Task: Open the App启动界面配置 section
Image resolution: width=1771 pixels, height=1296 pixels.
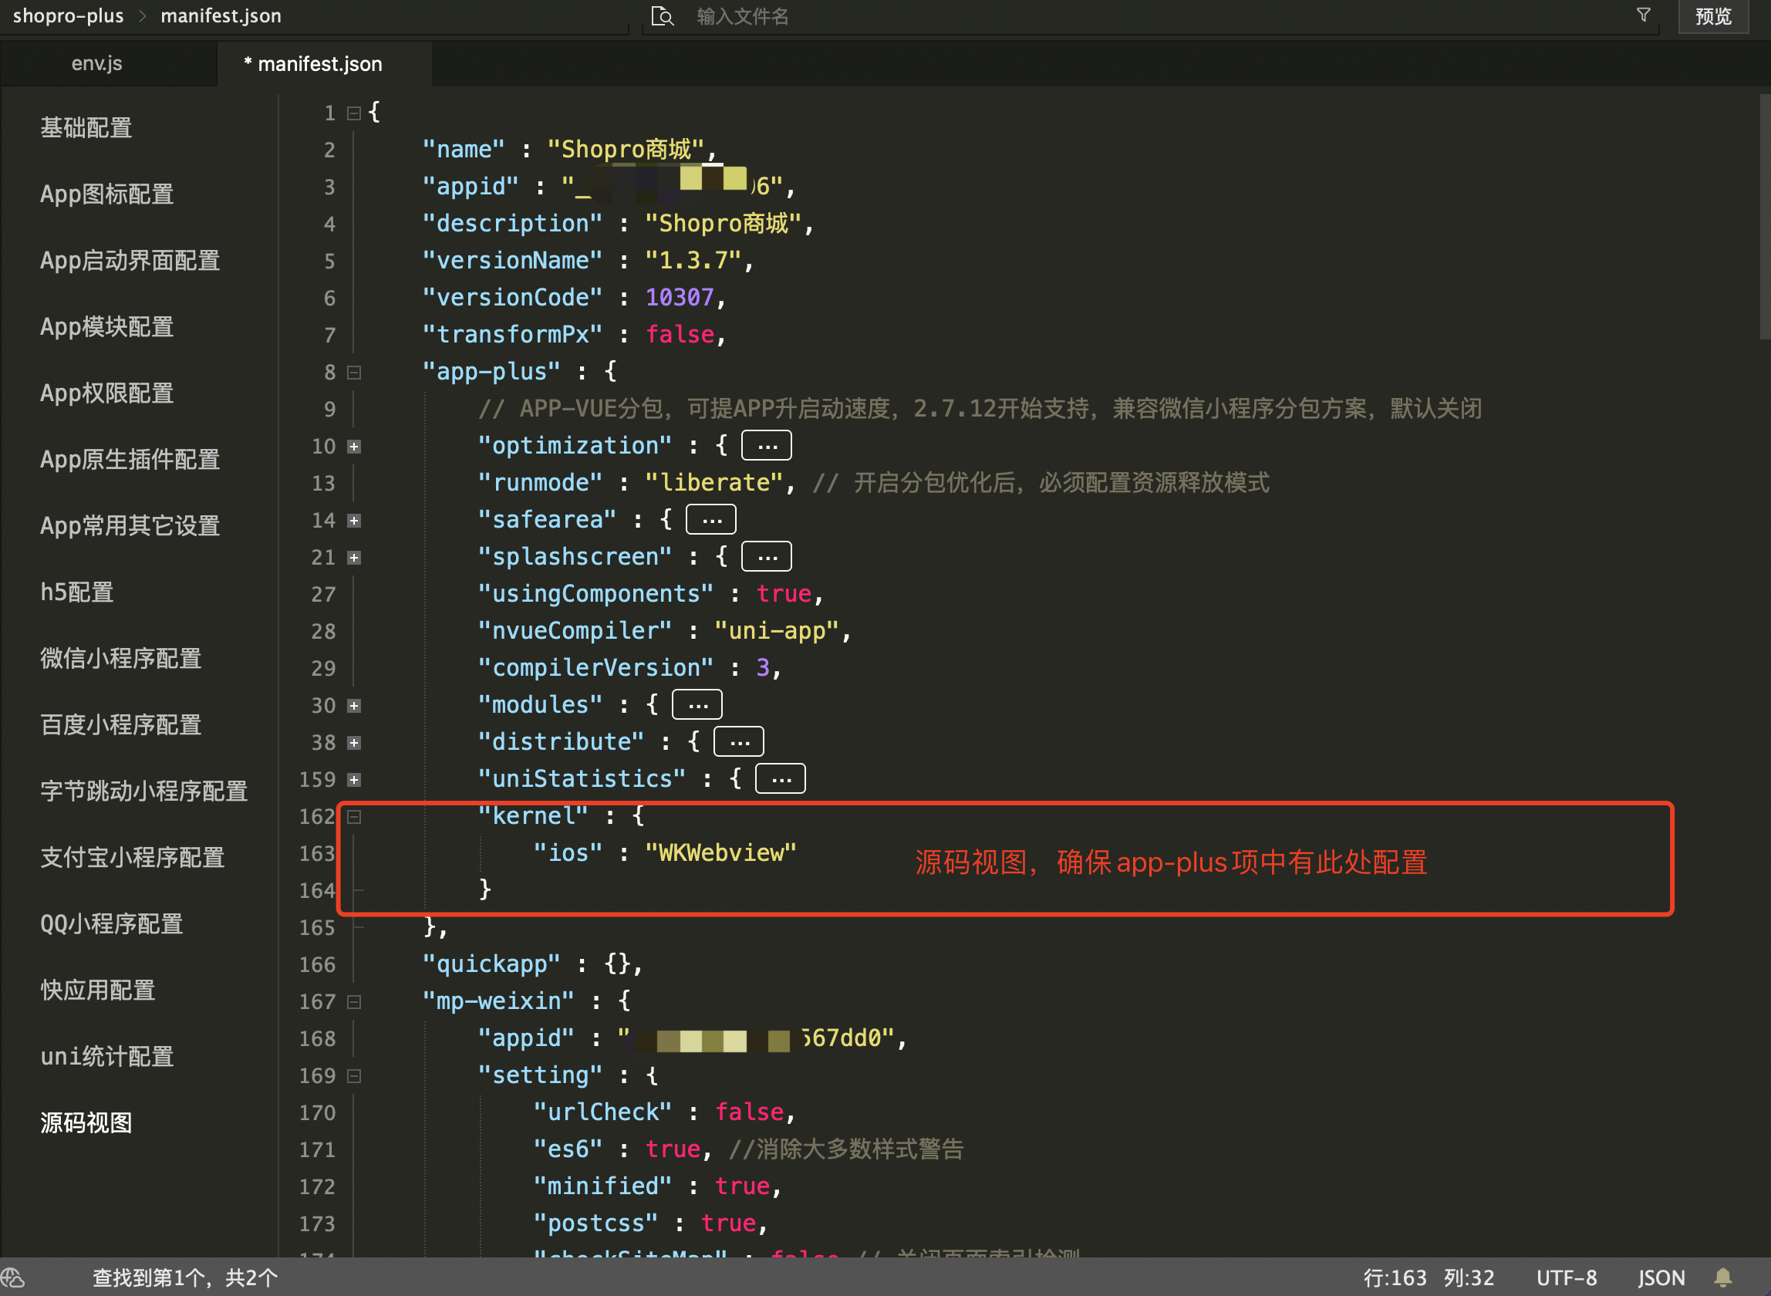Action: 130,261
